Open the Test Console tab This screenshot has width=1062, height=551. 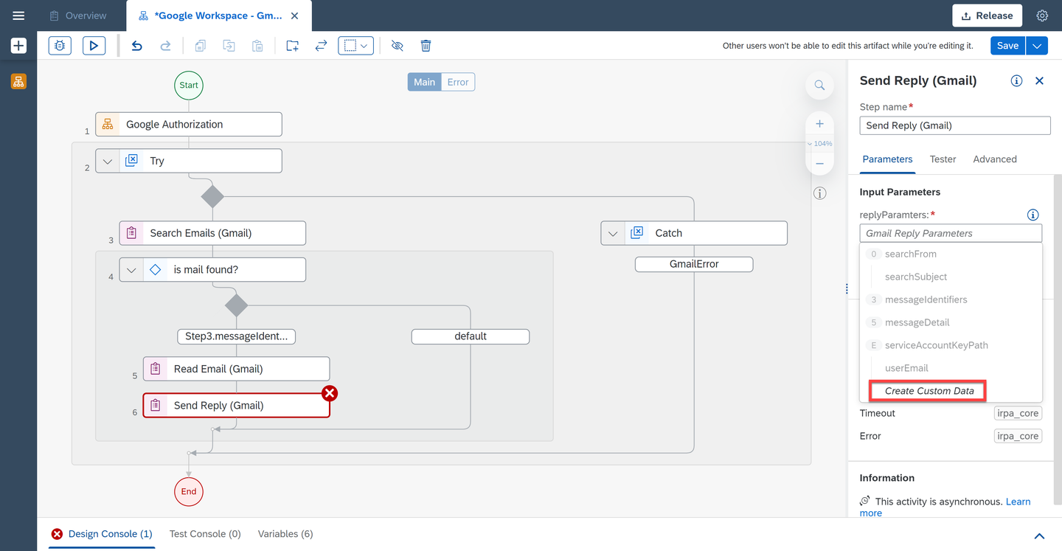205,534
